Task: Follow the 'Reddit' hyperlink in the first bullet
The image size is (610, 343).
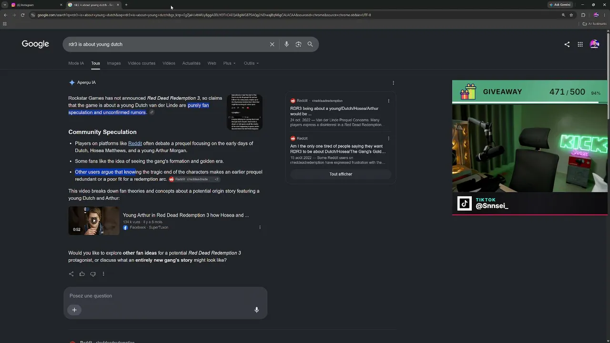Action: point(135,143)
